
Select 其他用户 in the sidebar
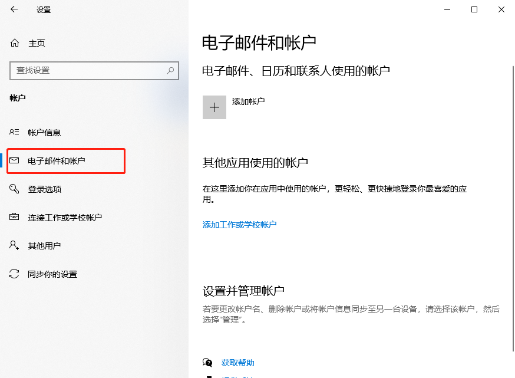point(44,245)
